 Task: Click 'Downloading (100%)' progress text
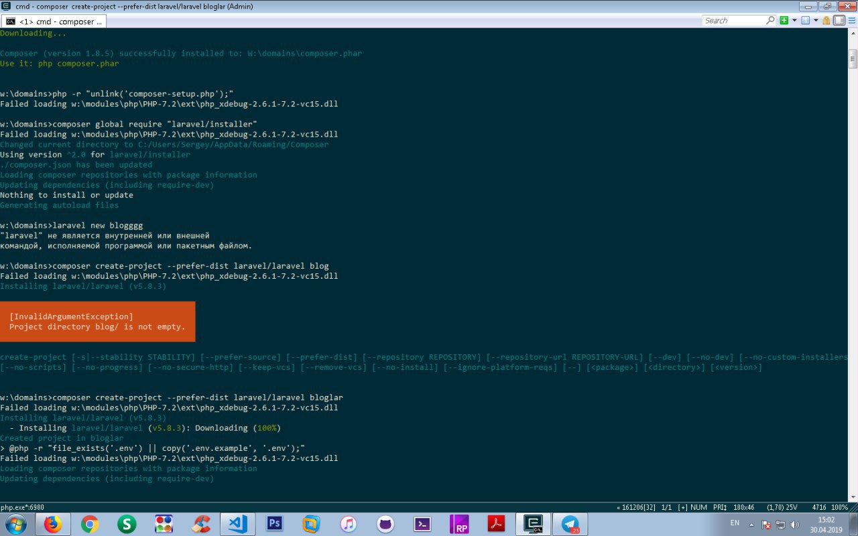click(x=238, y=428)
